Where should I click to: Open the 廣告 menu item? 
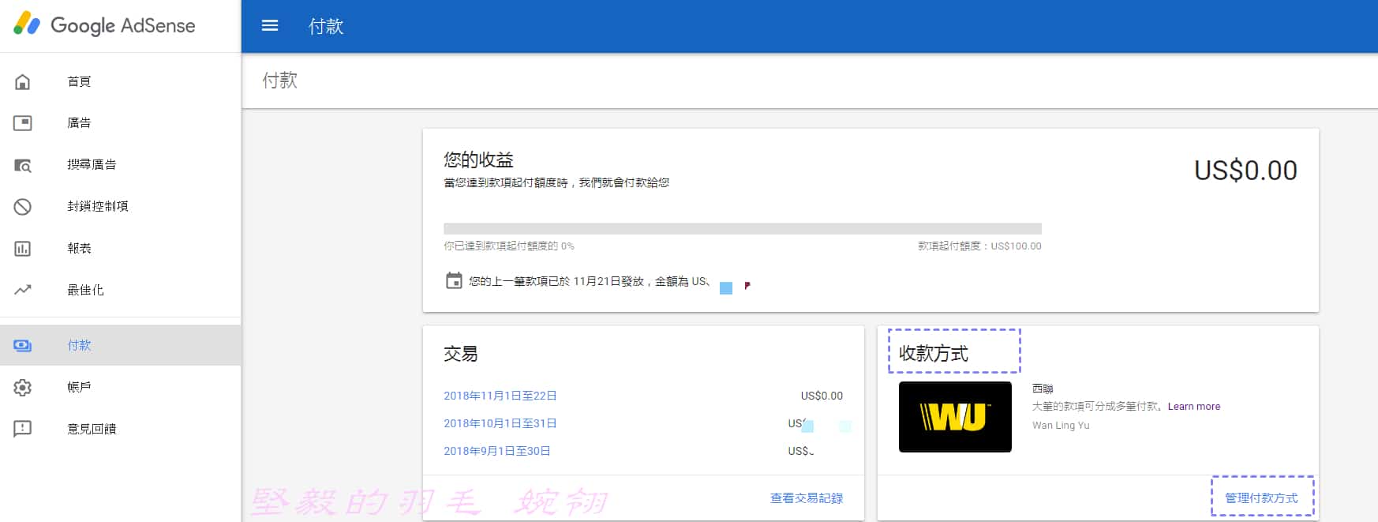tap(79, 123)
